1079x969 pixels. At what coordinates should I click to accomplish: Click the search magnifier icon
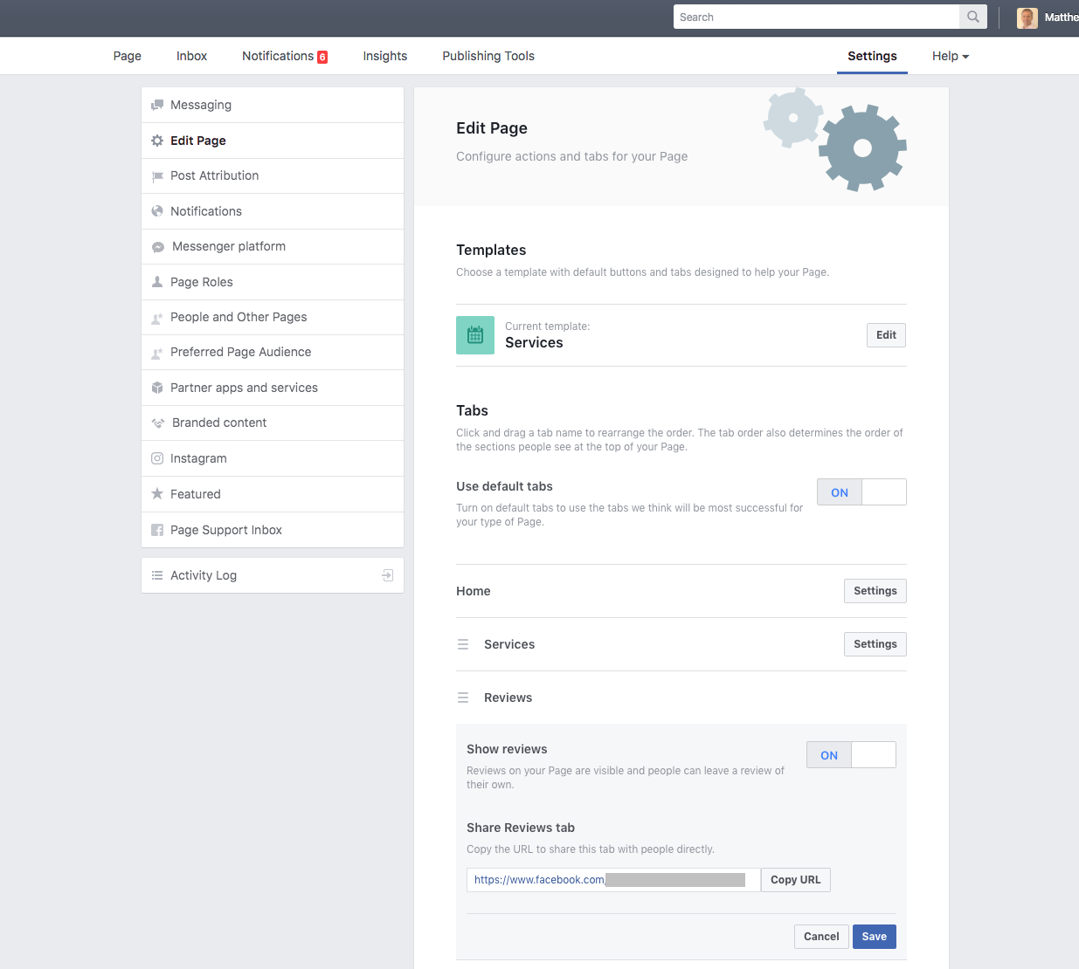click(x=973, y=17)
